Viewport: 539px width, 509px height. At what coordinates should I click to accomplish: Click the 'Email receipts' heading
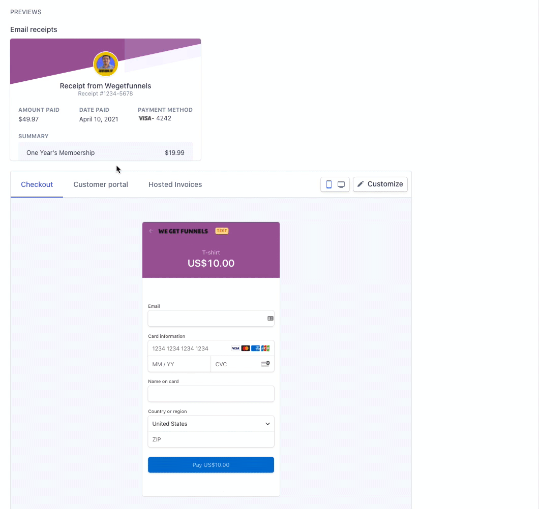[34, 29]
